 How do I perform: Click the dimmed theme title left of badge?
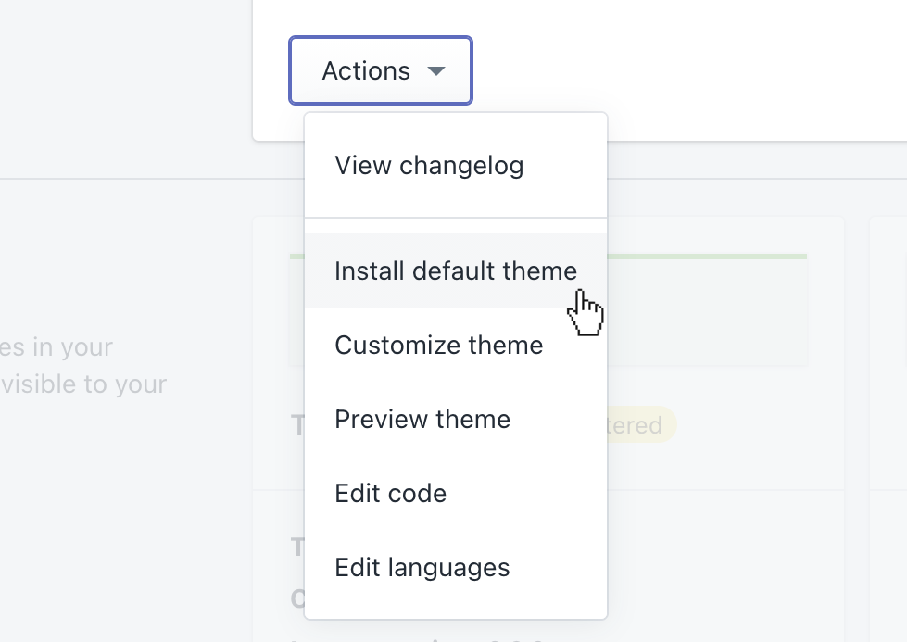coord(297,425)
